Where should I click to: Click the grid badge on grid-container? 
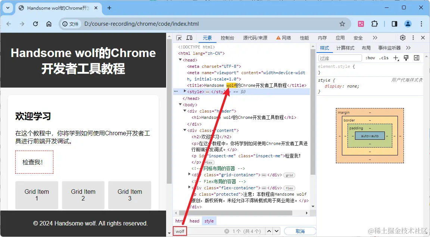[x=289, y=175]
